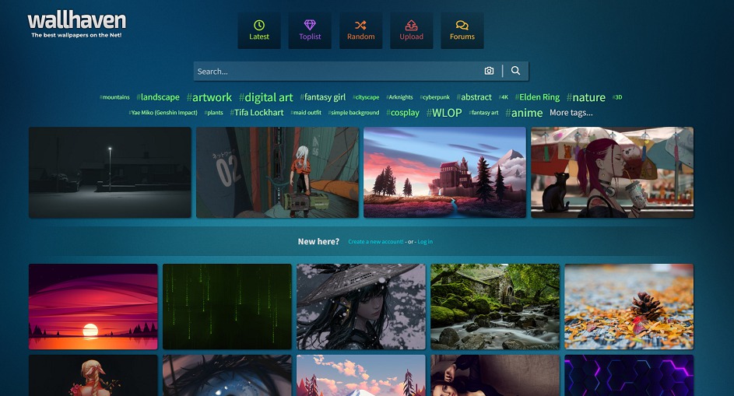This screenshot has width=734, height=396.
Task: Open the #Arknights tag
Action: 399,97
